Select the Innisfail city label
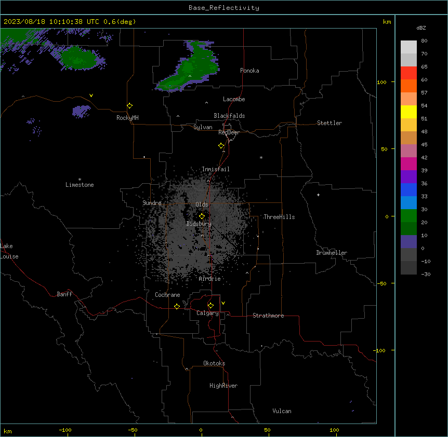Screen dimensions: 448x437 tap(216, 169)
